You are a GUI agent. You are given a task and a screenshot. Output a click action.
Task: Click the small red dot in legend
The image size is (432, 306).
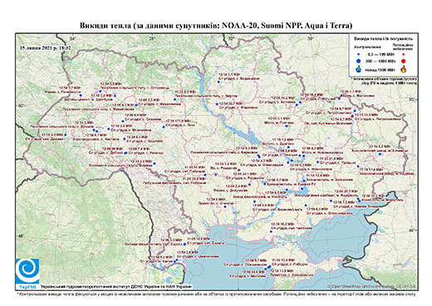tap(404, 54)
